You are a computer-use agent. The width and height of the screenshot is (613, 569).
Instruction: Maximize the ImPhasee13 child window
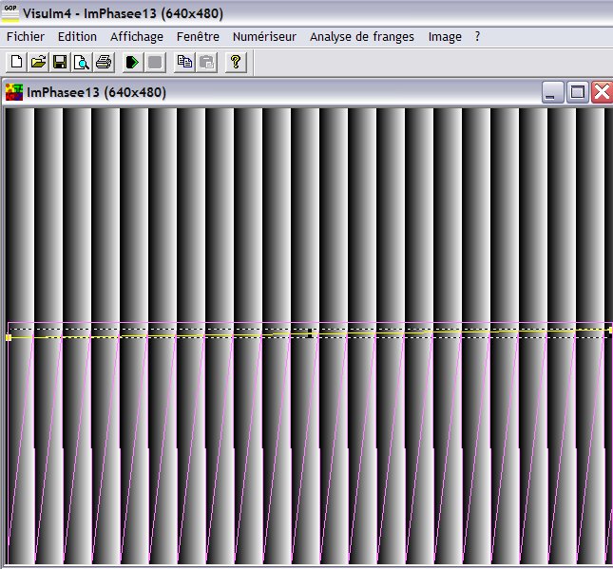[x=578, y=92]
